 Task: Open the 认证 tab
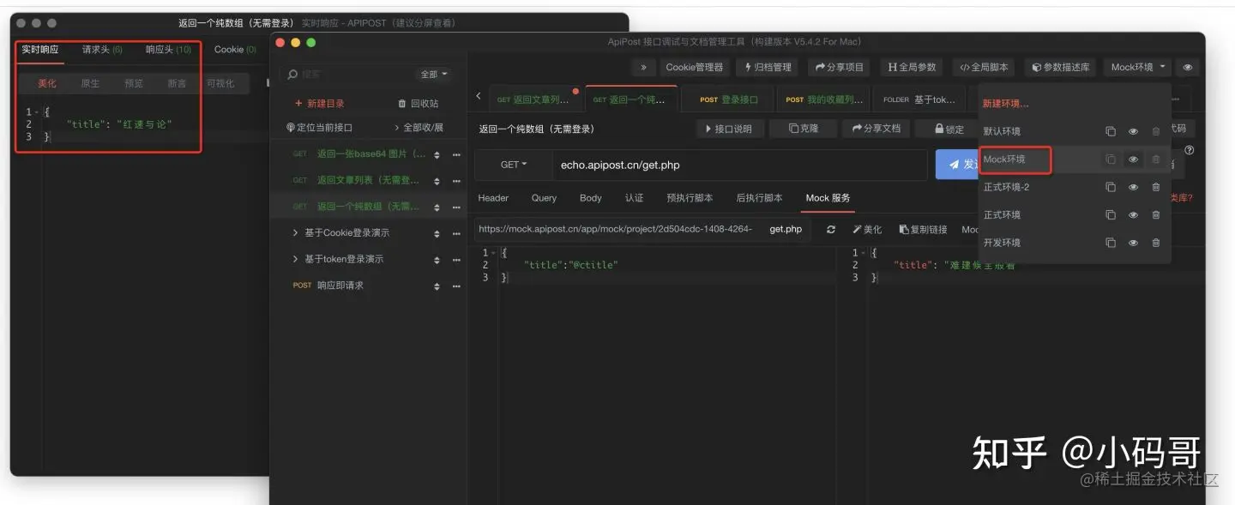pos(634,198)
